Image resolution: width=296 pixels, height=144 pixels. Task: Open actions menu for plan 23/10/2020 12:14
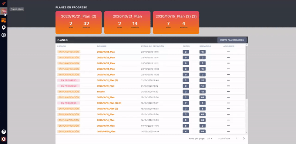tap(228, 57)
